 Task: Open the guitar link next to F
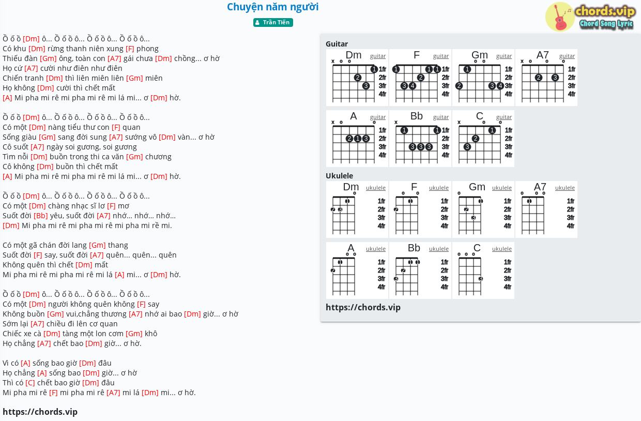(x=441, y=56)
